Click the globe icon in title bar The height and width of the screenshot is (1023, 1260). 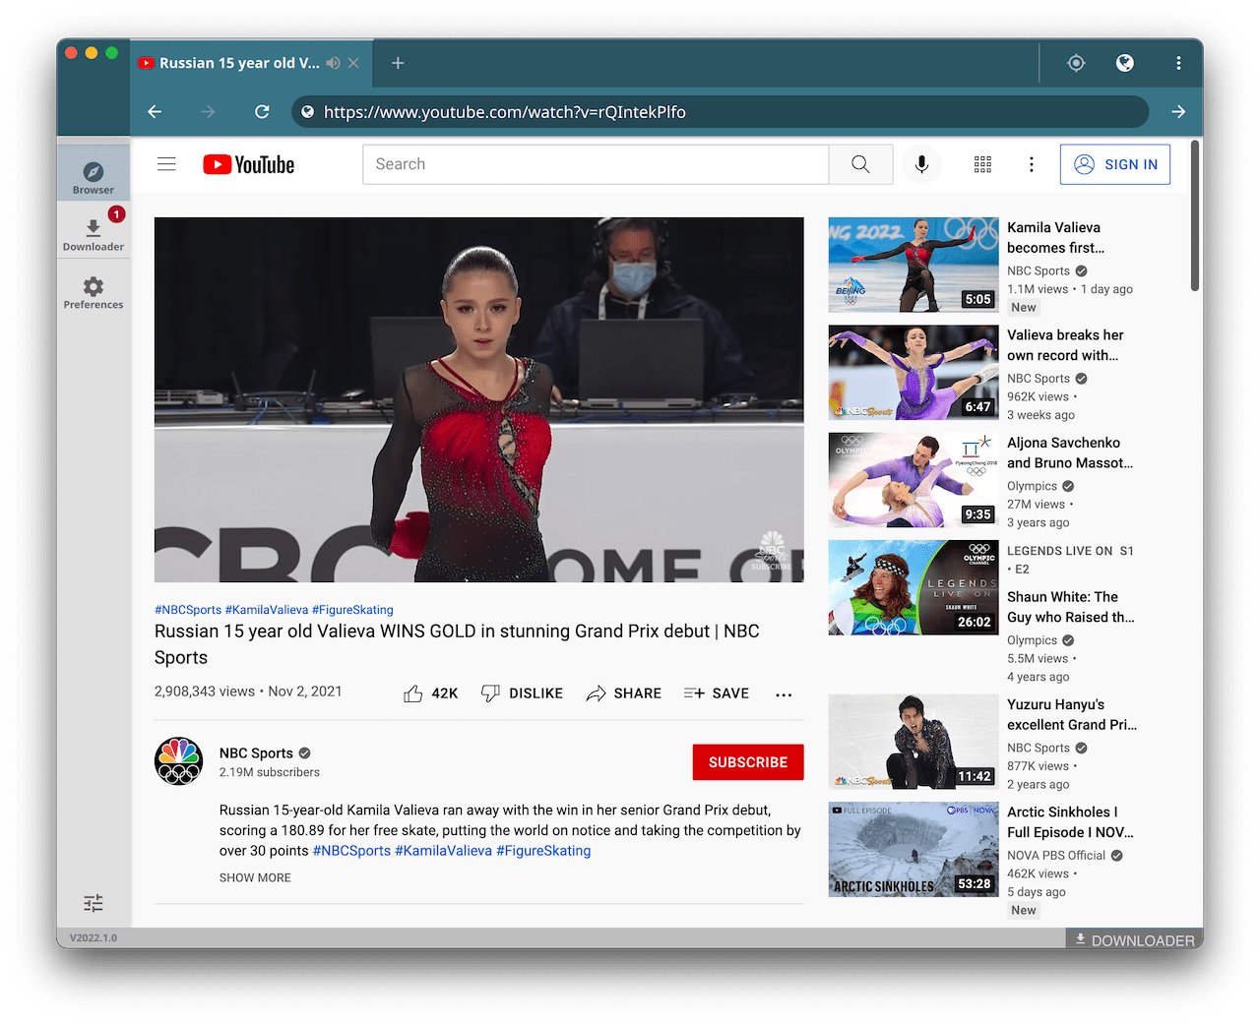(1125, 63)
